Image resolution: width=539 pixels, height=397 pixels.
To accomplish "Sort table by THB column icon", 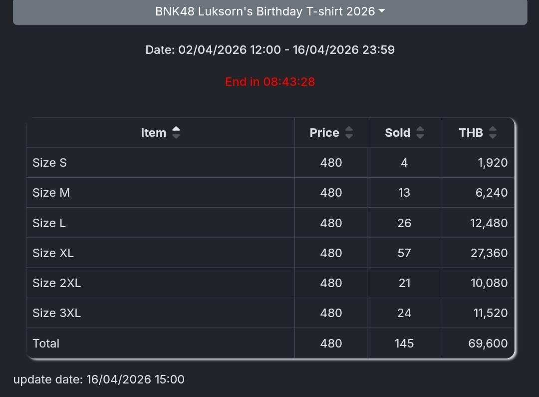I will tap(493, 133).
